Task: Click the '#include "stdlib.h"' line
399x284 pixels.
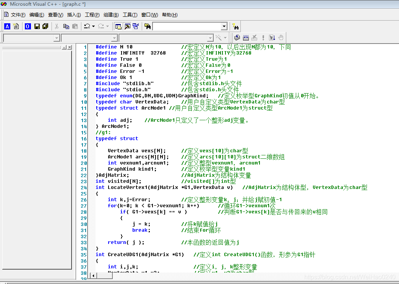Action: [x=125, y=83]
